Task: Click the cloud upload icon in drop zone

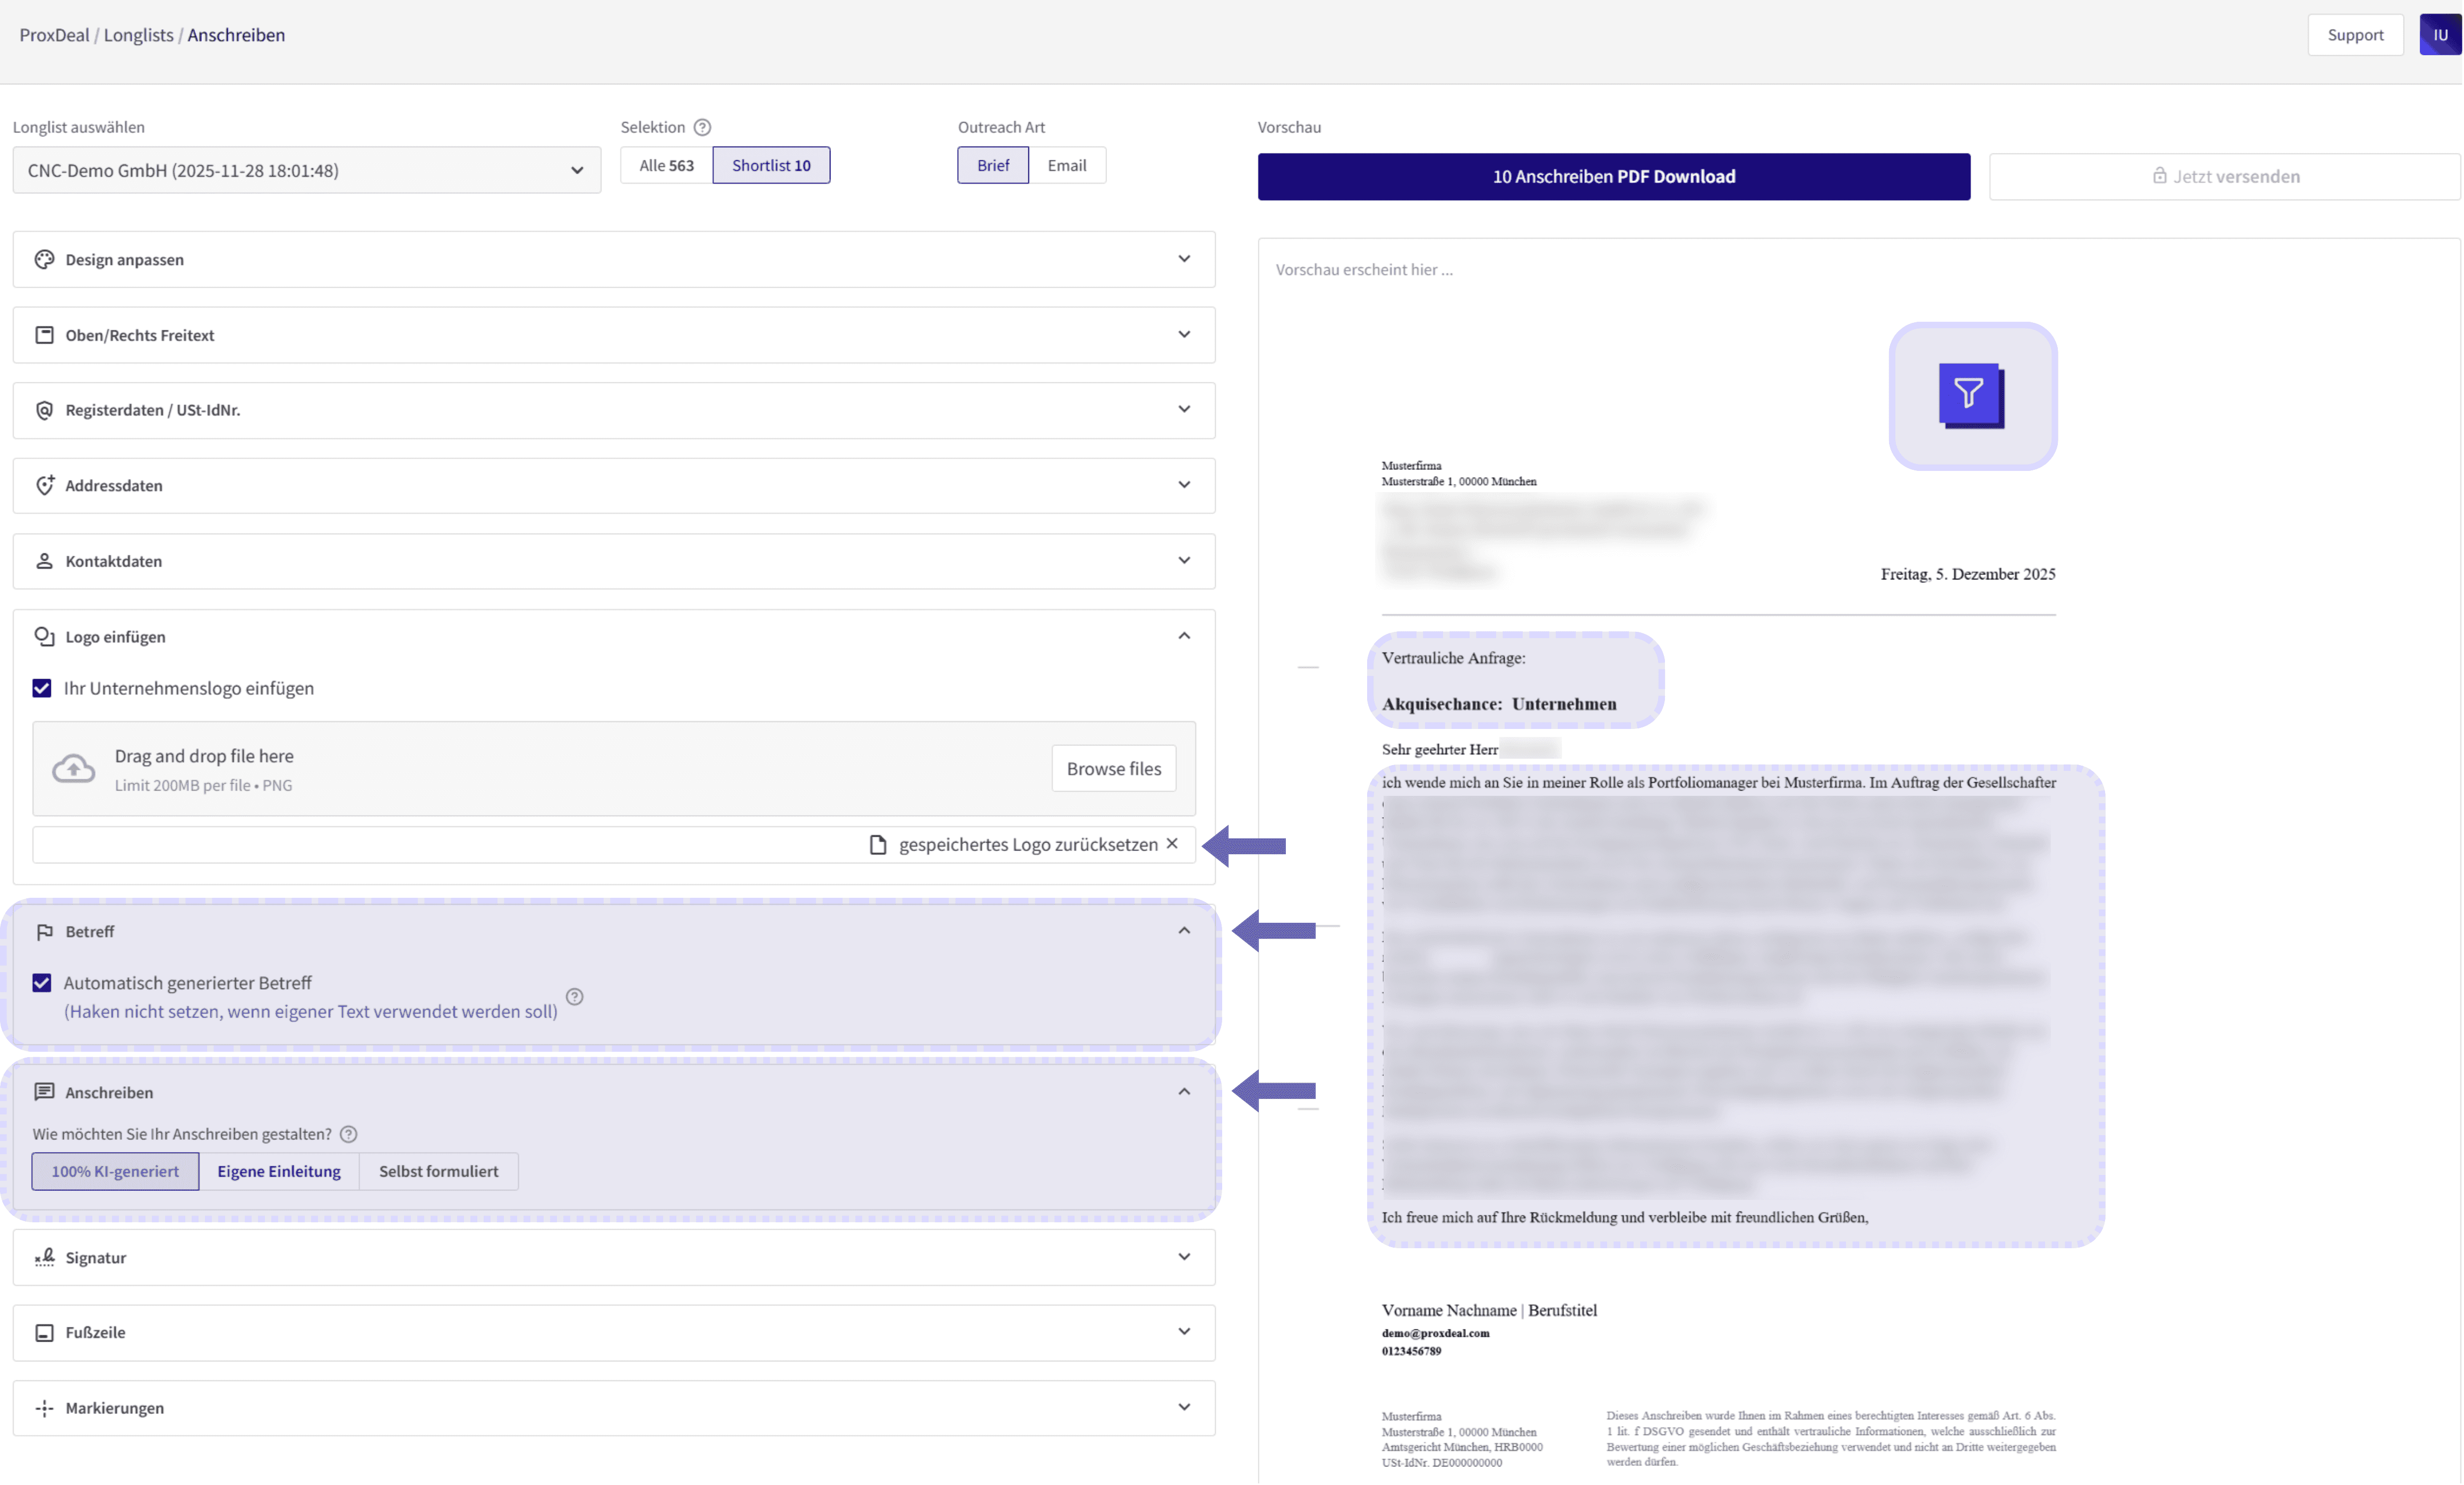Action: click(x=74, y=768)
